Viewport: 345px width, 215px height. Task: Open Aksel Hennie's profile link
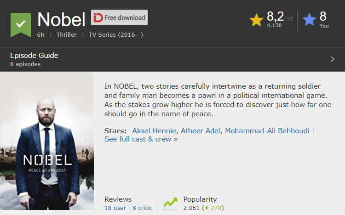[154, 131]
